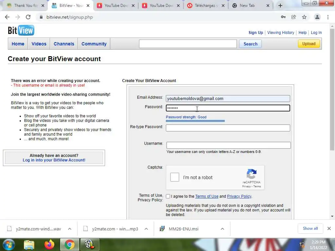Click the page vertical scrollbar

tap(332, 90)
